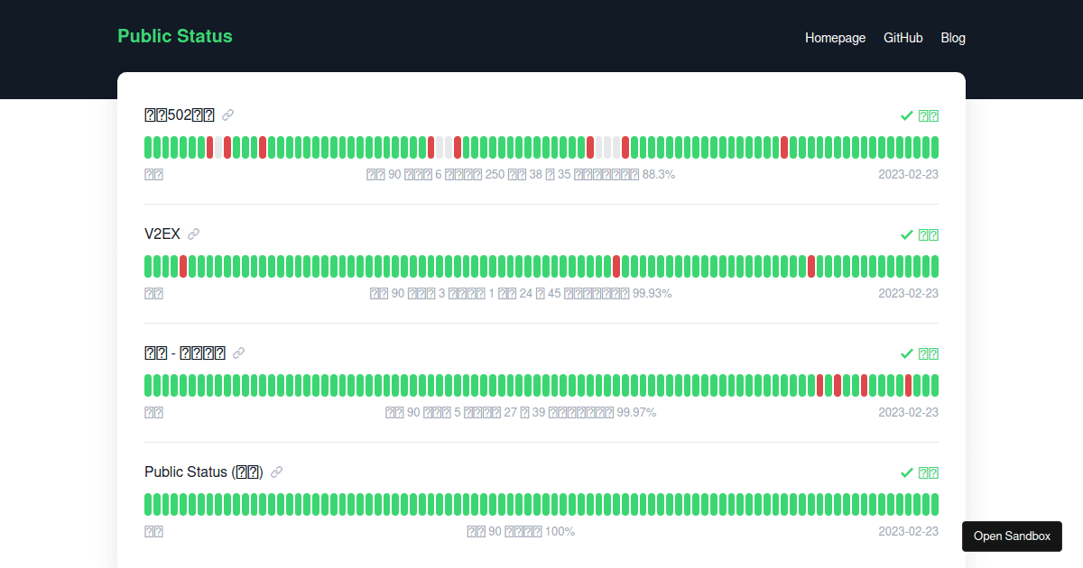
Task: Click the checkmark icon beside Public Status monitor
Action: 906,472
